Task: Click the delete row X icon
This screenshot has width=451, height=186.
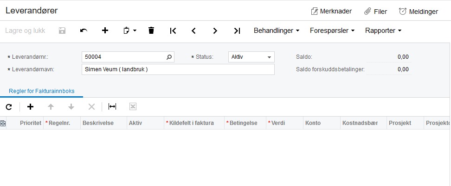Action: [x=91, y=107]
